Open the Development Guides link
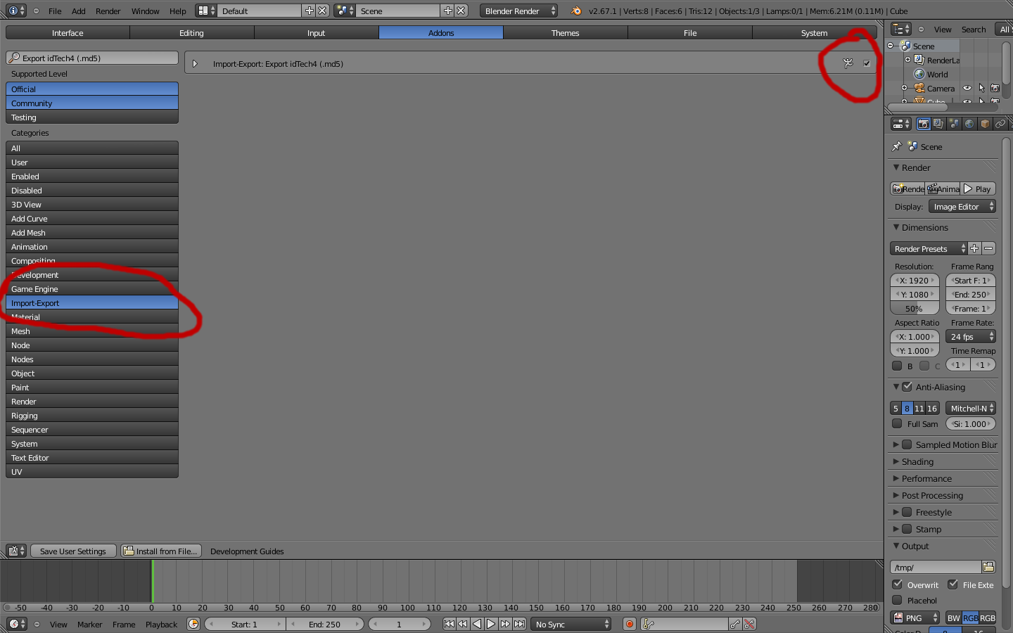The height and width of the screenshot is (633, 1013). [247, 551]
